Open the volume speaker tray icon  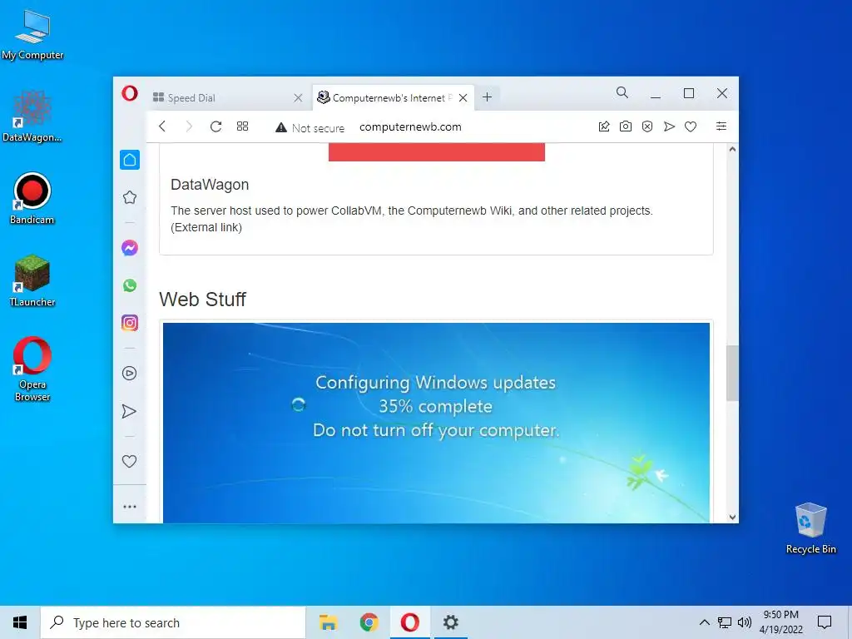[x=745, y=622]
